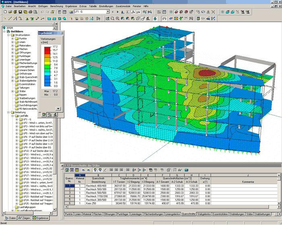Click the navigator tree scroll down arrow
The width and height of the screenshot is (282, 225).
coord(54,209)
